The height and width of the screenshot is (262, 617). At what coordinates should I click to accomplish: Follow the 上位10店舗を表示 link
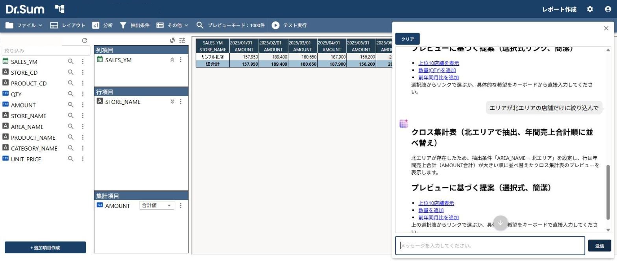[x=438, y=63]
